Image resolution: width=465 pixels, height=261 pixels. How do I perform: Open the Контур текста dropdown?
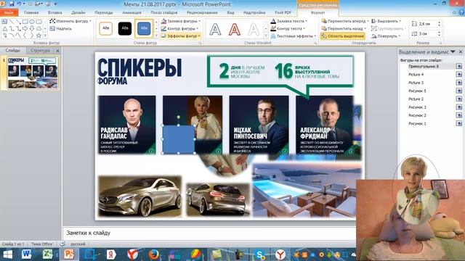click(x=288, y=28)
